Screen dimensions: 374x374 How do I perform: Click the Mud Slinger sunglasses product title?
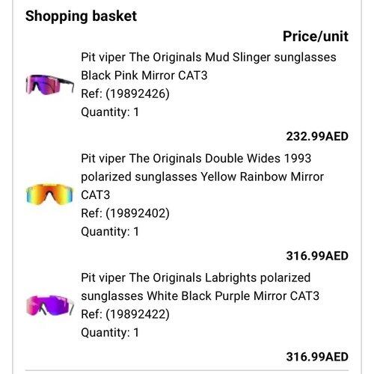coord(209,67)
